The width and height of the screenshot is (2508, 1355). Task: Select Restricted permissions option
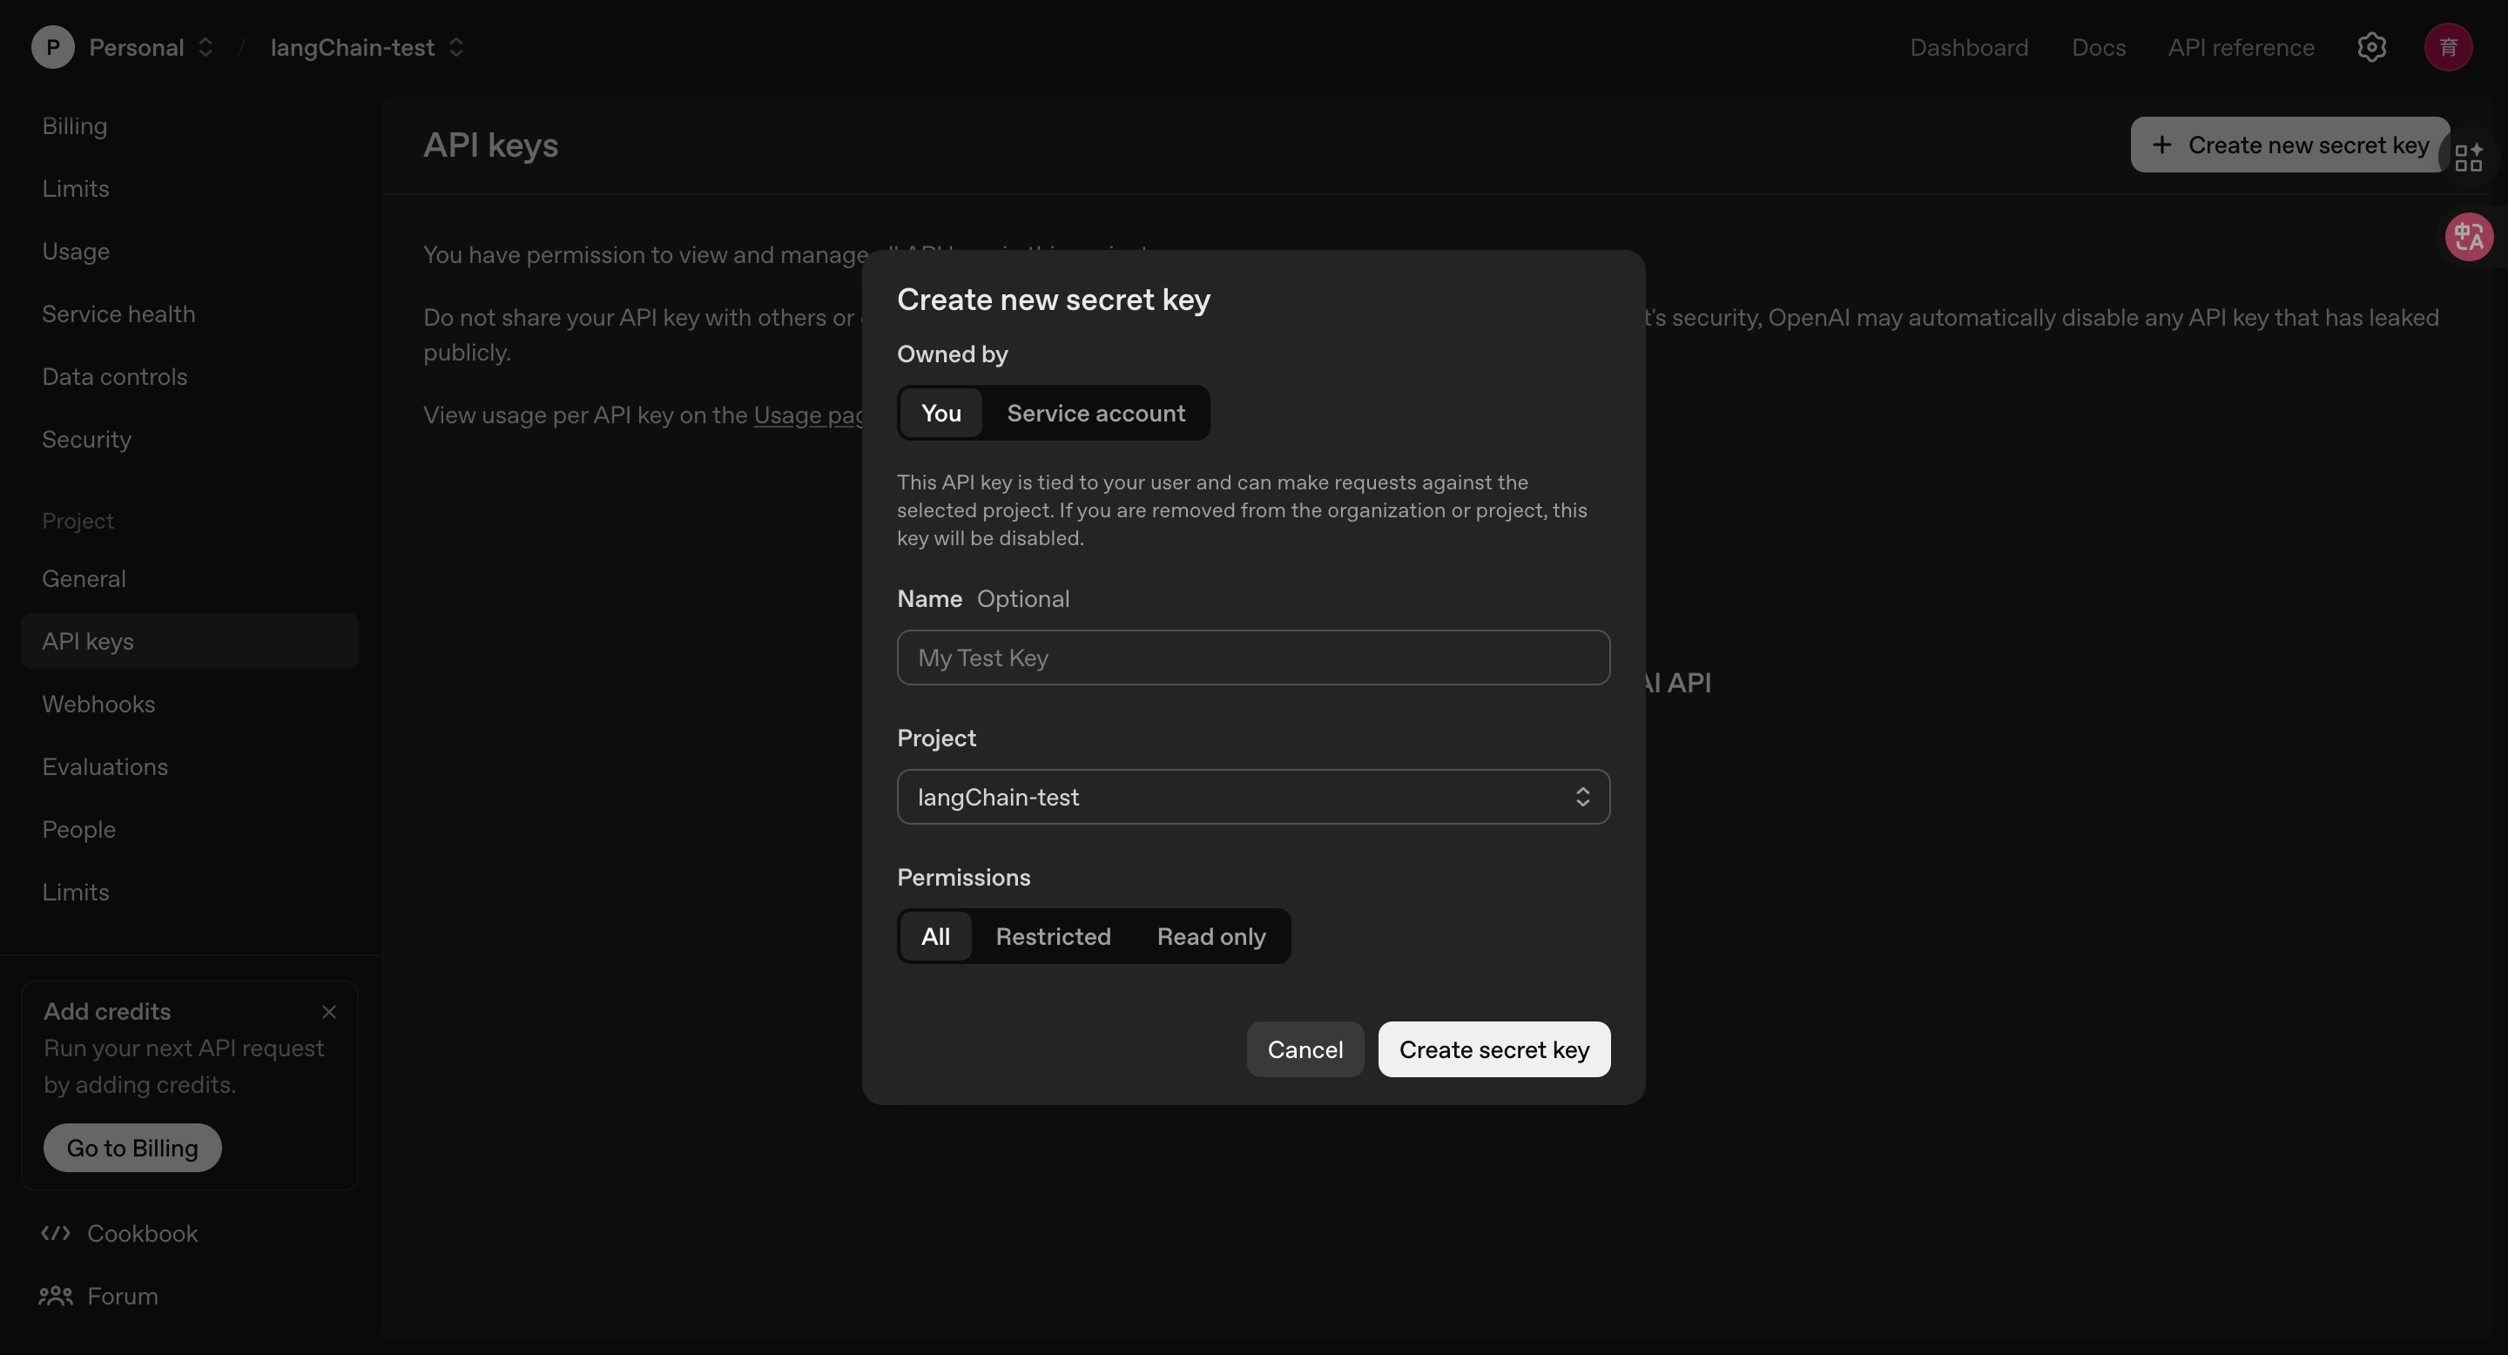[1053, 936]
